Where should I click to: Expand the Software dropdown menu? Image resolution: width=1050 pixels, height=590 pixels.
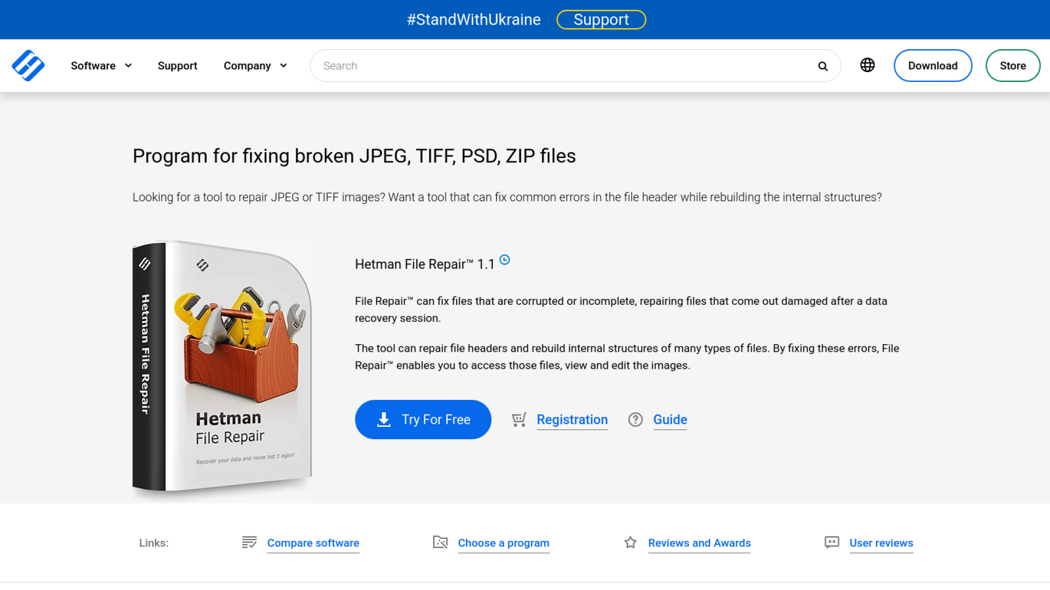click(x=101, y=66)
